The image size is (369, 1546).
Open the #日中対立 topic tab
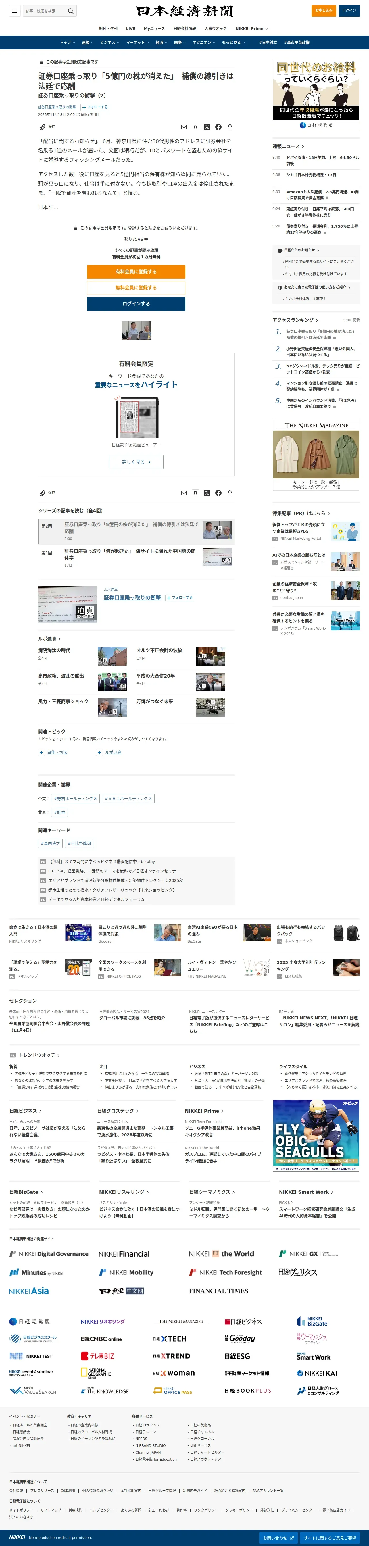click(268, 43)
